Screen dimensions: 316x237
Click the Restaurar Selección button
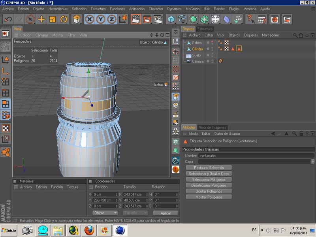[209, 167]
